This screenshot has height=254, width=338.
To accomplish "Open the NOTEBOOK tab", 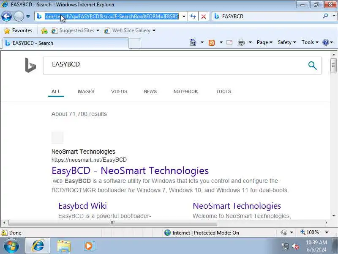I will 185,91.
